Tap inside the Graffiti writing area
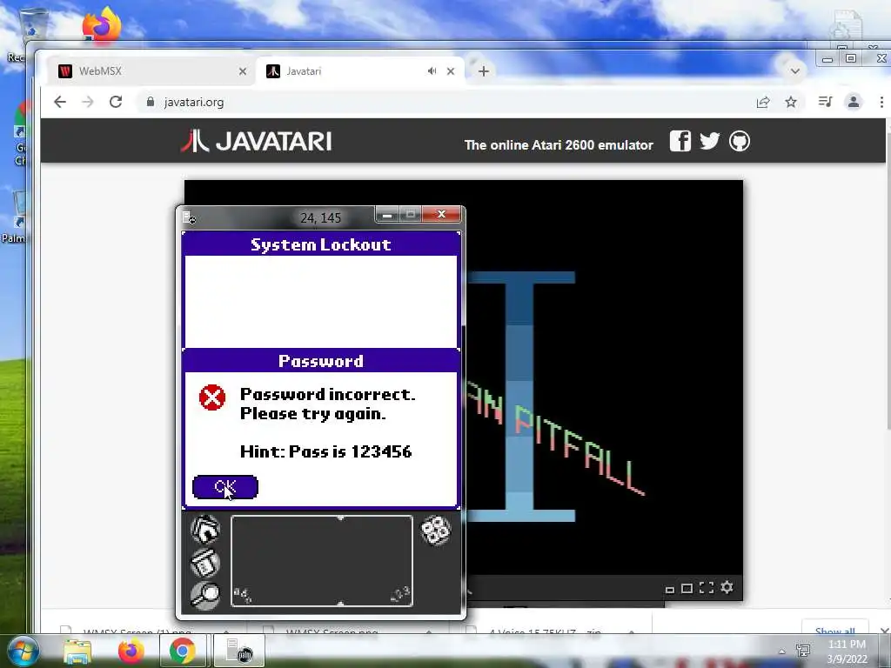This screenshot has width=891, height=668. [322, 561]
